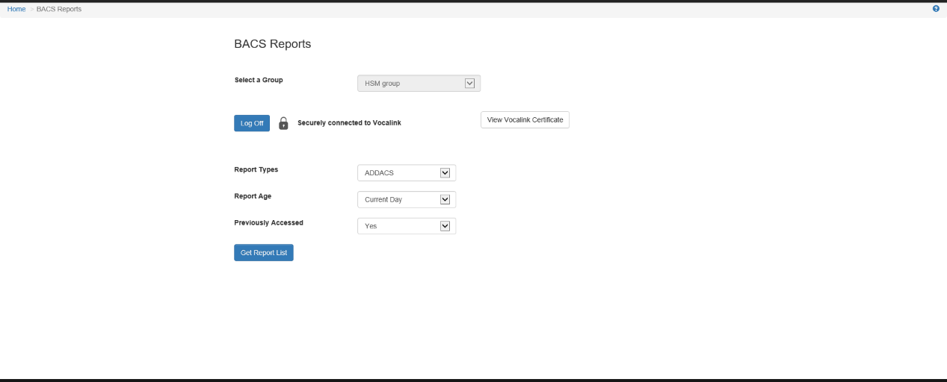Click the arrow on the HSM group selector
Image resolution: width=947 pixels, height=382 pixels.
click(470, 84)
